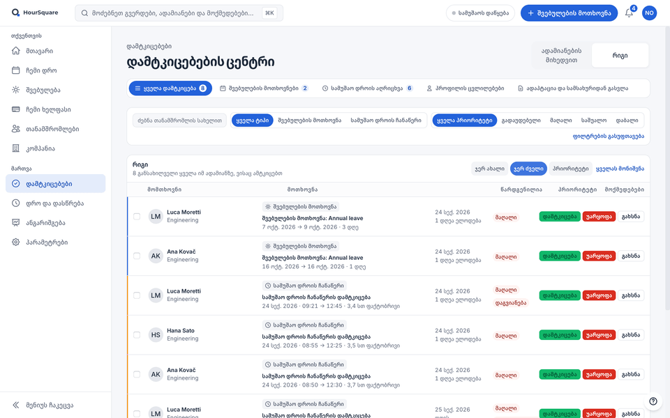Sort the queue by ჯერ ახალი

[490, 169]
